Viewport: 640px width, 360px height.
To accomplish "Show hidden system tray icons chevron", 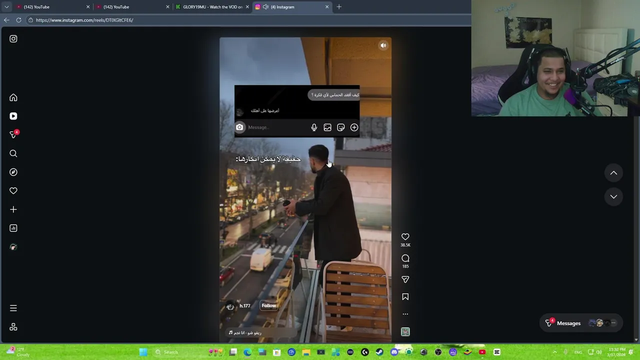I will pos(554,352).
